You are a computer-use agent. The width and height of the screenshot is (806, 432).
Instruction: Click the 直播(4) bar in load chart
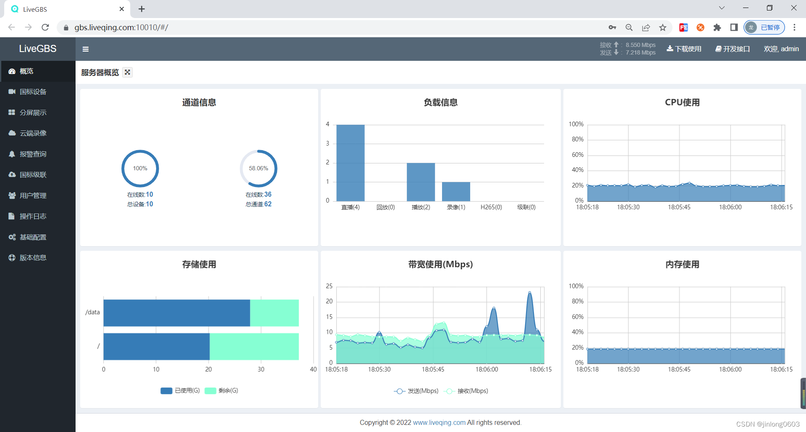click(351, 163)
